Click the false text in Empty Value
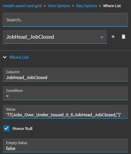The width and height of the screenshot is (131, 154). pos(11,148)
